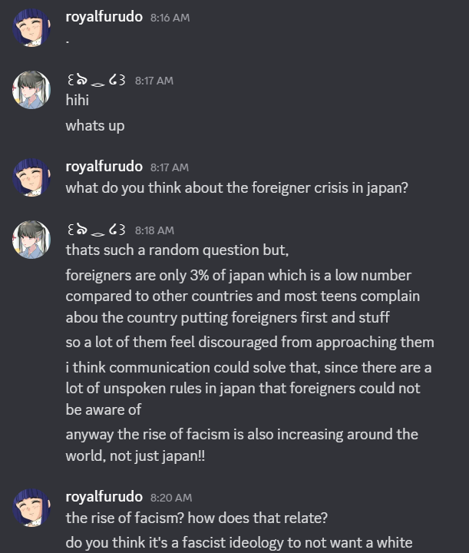Select the 'rise of facism is also increasing' message
This screenshot has height=553, width=469.
coord(242,445)
